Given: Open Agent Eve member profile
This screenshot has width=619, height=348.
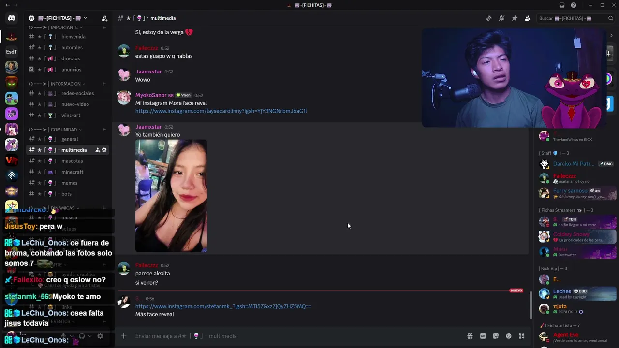Looking at the screenshot, I should coord(577,337).
